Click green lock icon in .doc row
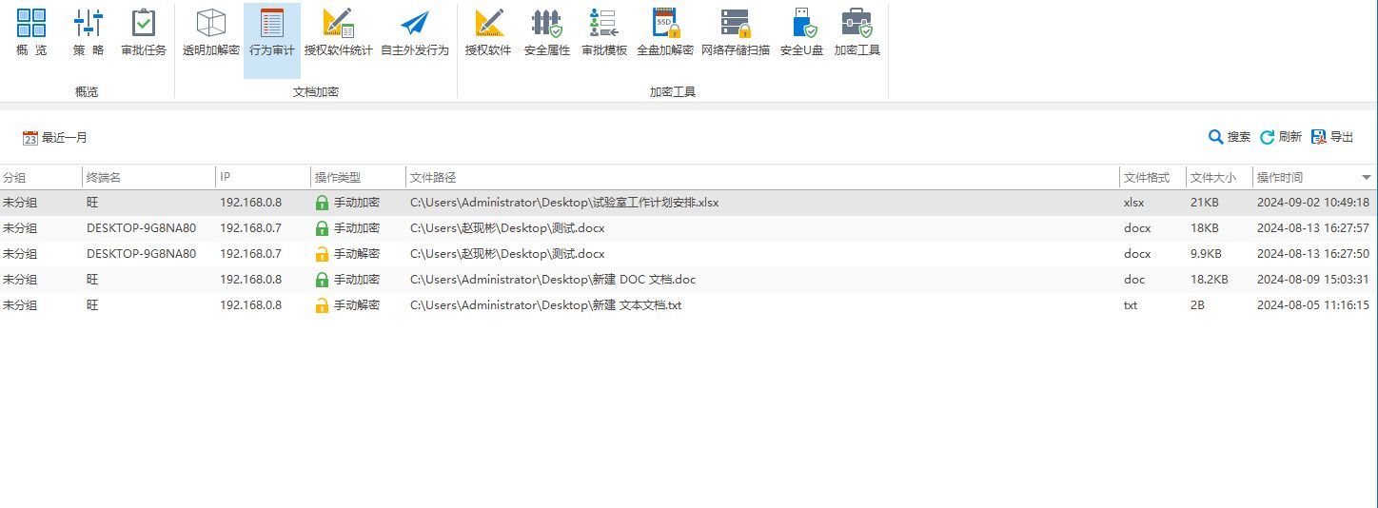 [322, 280]
